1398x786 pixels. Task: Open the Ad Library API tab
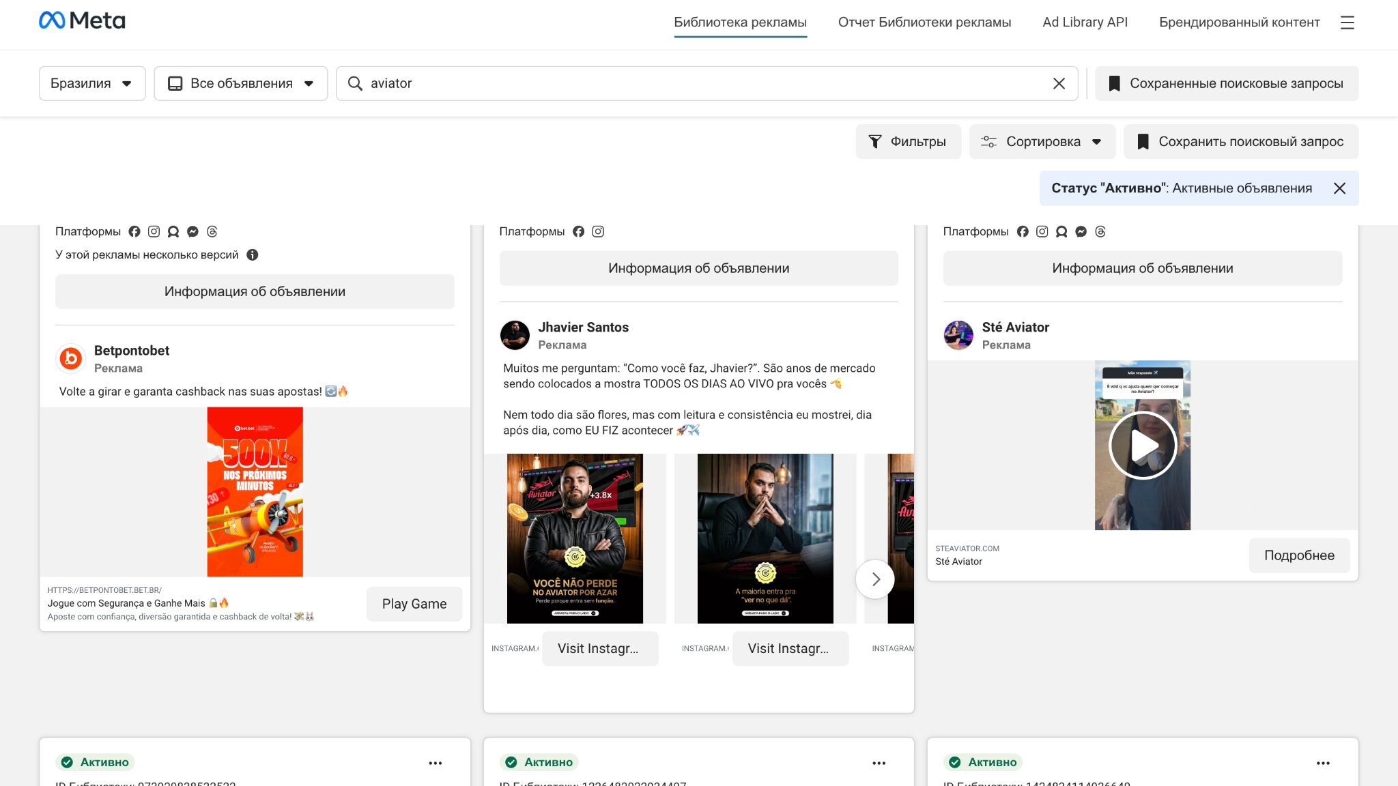[1085, 22]
